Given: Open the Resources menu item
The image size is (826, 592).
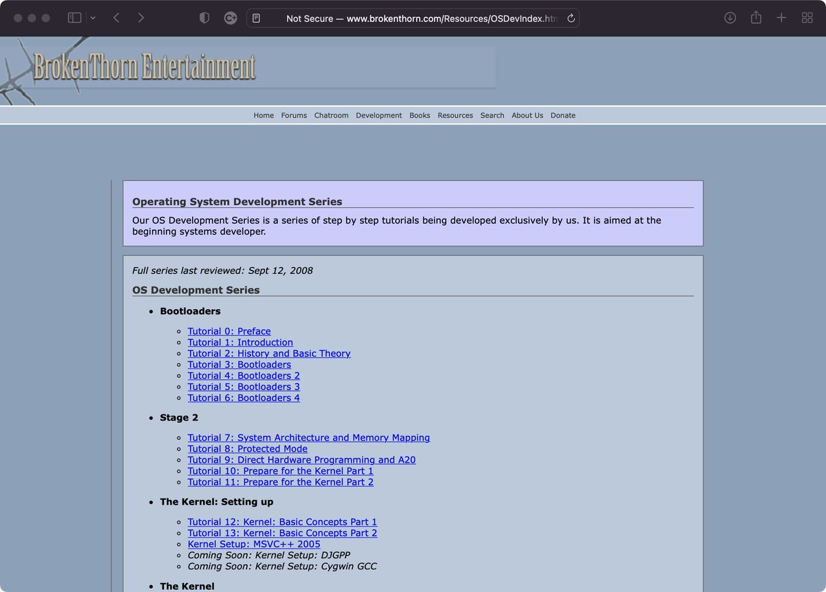Looking at the screenshot, I should 456,116.
